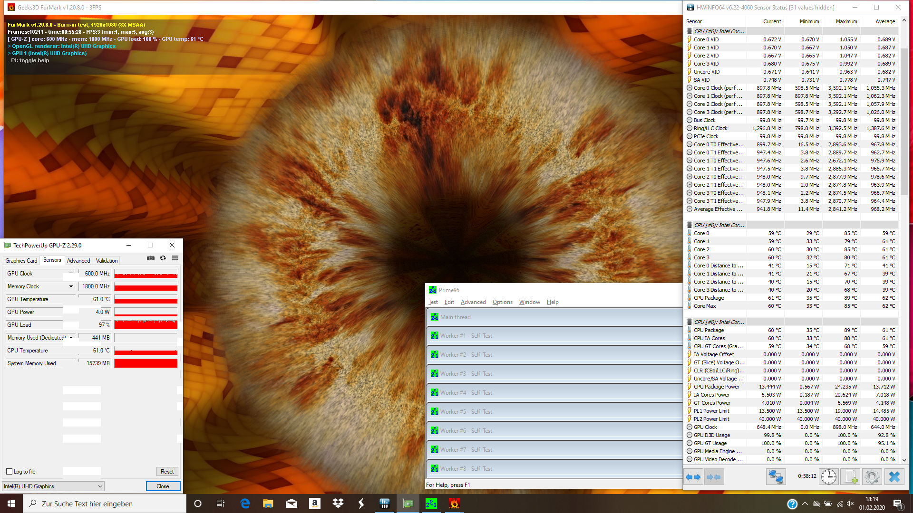Start HWiNFO logging with sheet icon
Viewport: 913px width, 513px height.
(x=850, y=476)
